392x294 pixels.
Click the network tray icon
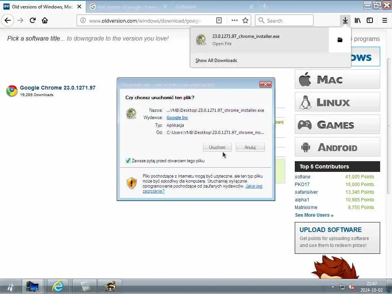342,287
